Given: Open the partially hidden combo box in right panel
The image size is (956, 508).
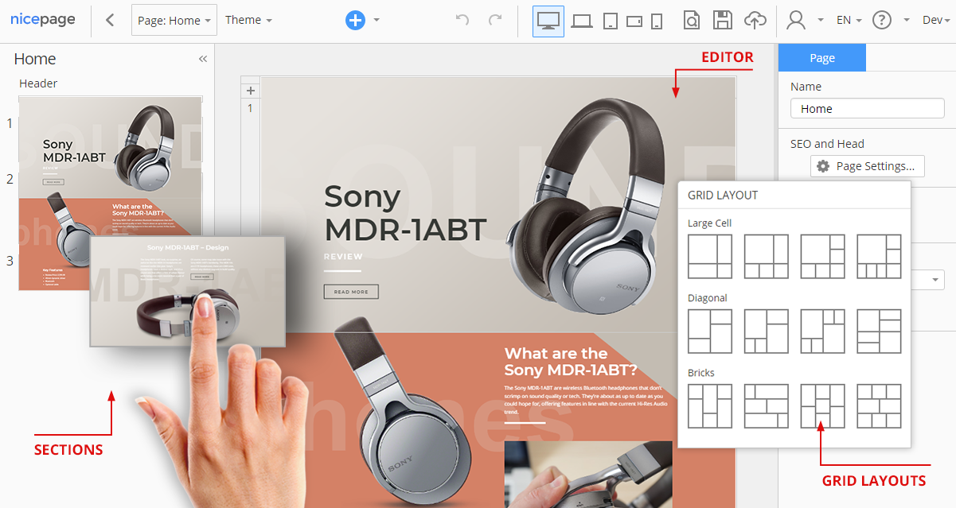Looking at the screenshot, I should pyautogui.click(x=927, y=280).
